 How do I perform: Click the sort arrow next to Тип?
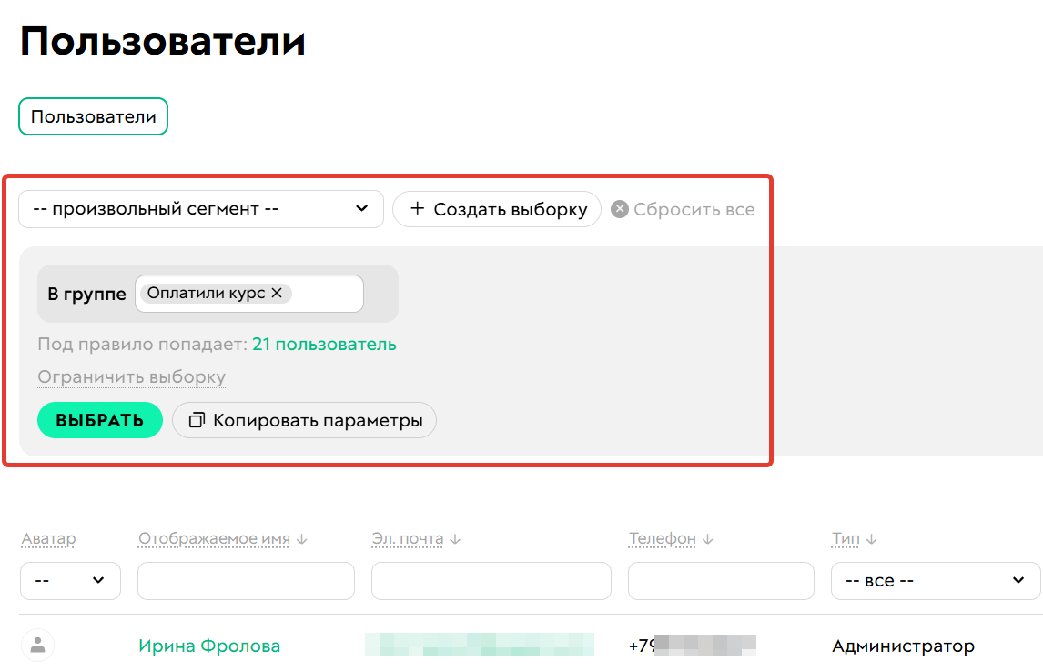pos(871,538)
